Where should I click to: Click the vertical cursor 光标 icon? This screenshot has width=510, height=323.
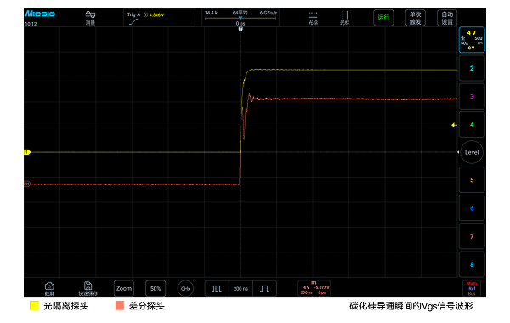(x=344, y=18)
